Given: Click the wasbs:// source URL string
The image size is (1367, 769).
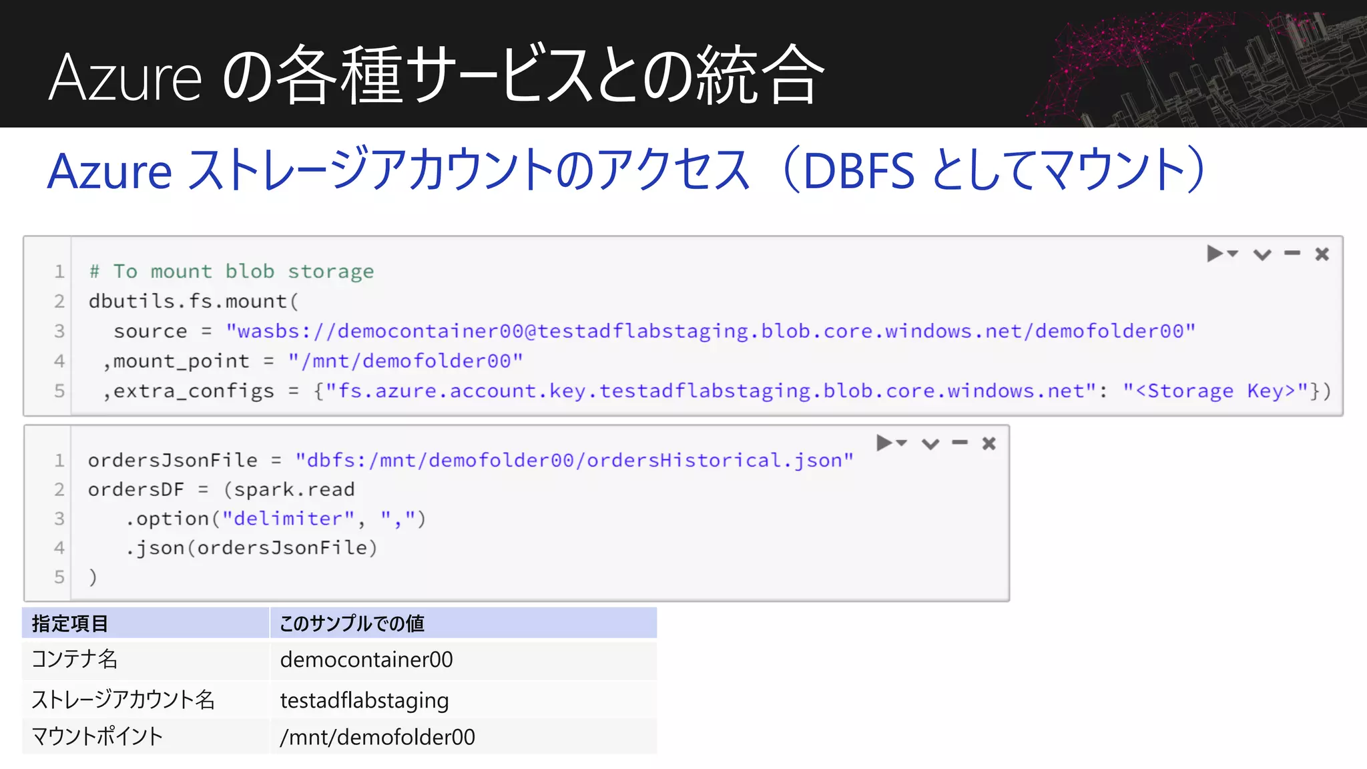Looking at the screenshot, I should [x=711, y=331].
